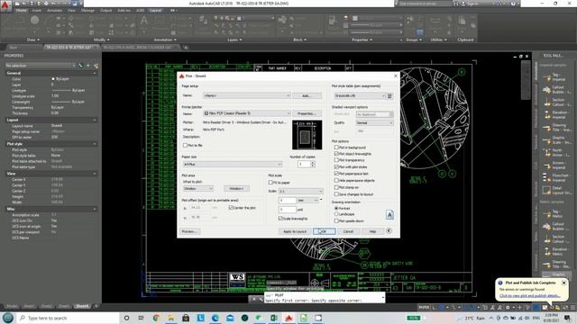This screenshot has width=577, height=324.
Task: Collapse the General properties section
Action: (x=95, y=73)
